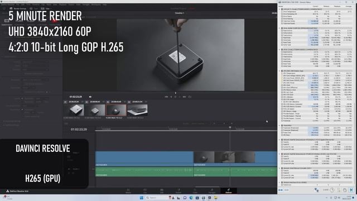Screen dimensions: 357x201
Task: Collapse the GPU AMD Radeon sensor group
Action: (280, 71)
